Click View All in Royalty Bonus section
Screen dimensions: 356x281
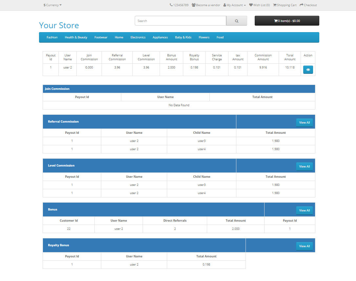[x=304, y=246]
